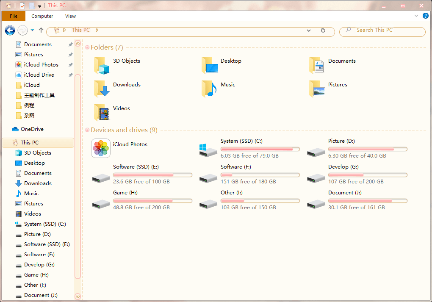Click the Search This PC box
The width and height of the screenshot is (432, 302).
(x=382, y=32)
